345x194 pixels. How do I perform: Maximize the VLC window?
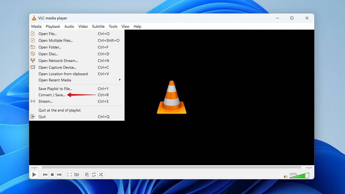[x=292, y=18]
